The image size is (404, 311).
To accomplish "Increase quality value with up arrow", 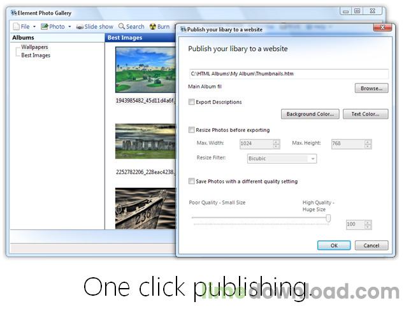I will tap(368, 222).
